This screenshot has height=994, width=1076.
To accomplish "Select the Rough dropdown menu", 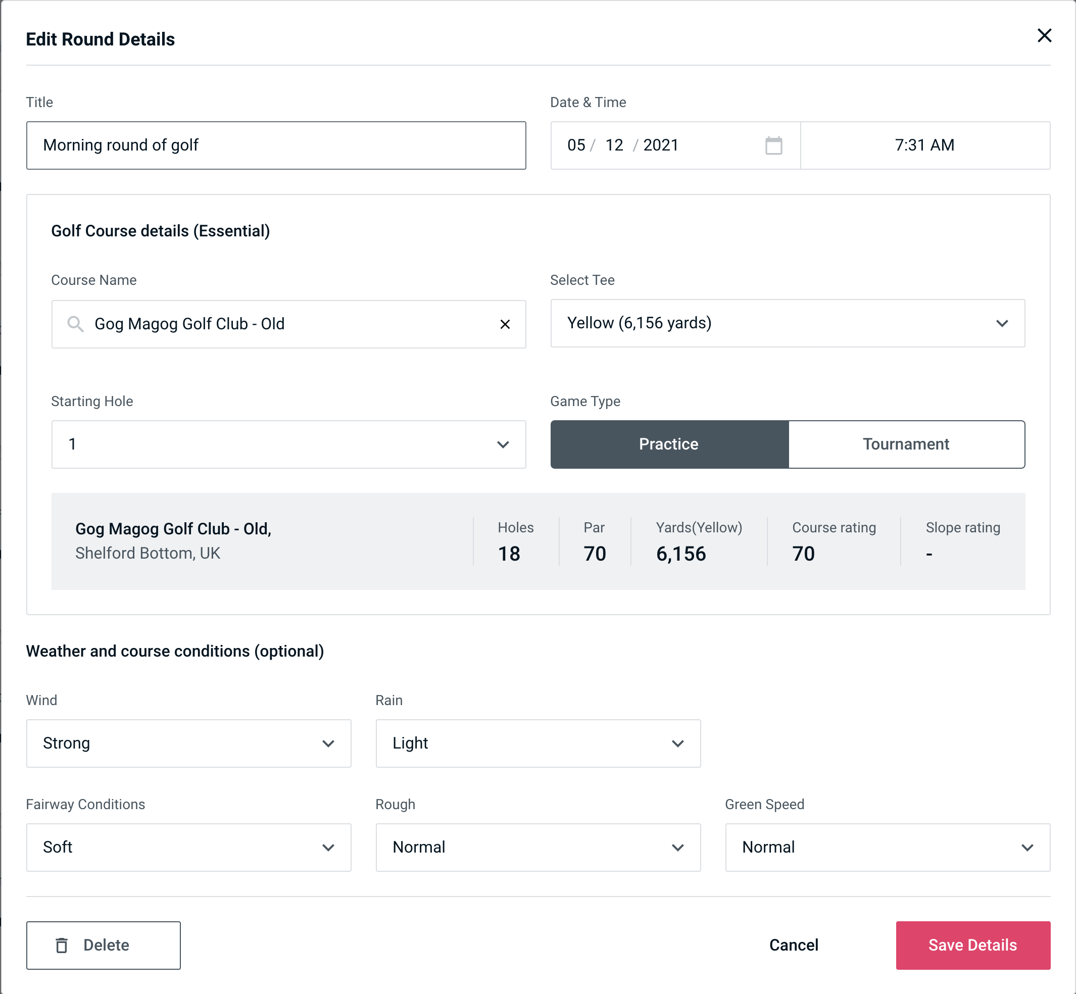I will 538,847.
